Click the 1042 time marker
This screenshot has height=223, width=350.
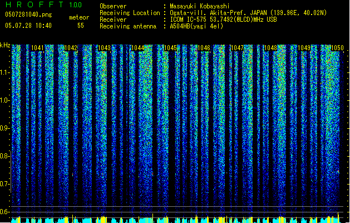click(71, 48)
